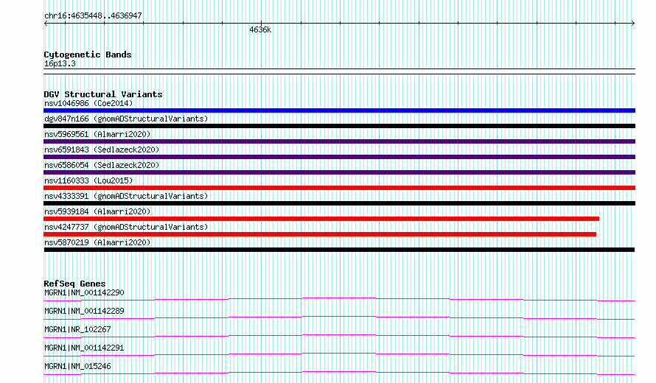Click the chr16:4635448..4636947 coordinate label
The image size is (656, 383).
(x=93, y=15)
